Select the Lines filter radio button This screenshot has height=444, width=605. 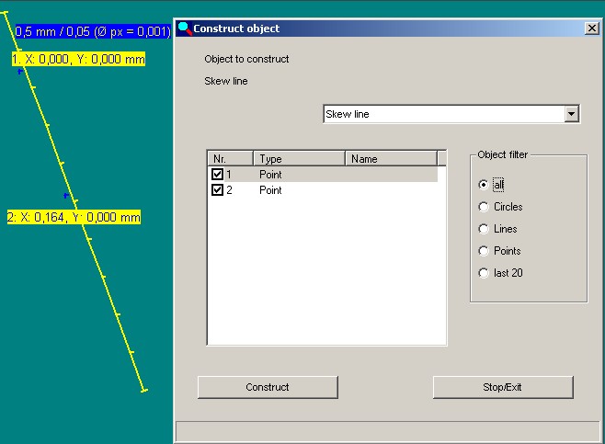click(483, 229)
